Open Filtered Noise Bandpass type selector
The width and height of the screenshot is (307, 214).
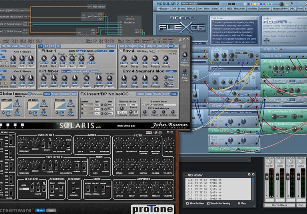[122, 105]
